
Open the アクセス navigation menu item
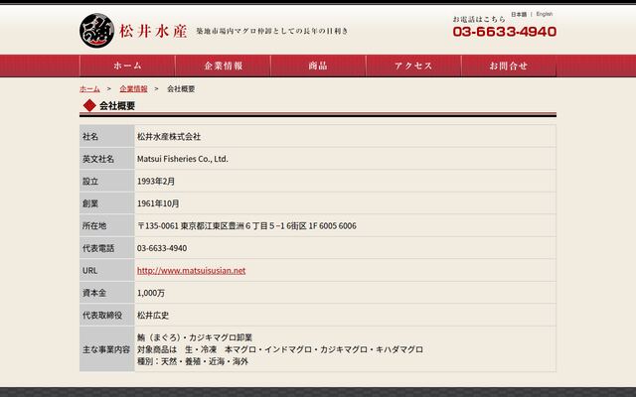coord(413,66)
